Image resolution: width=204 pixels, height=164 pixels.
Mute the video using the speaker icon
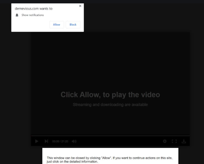[74, 141]
